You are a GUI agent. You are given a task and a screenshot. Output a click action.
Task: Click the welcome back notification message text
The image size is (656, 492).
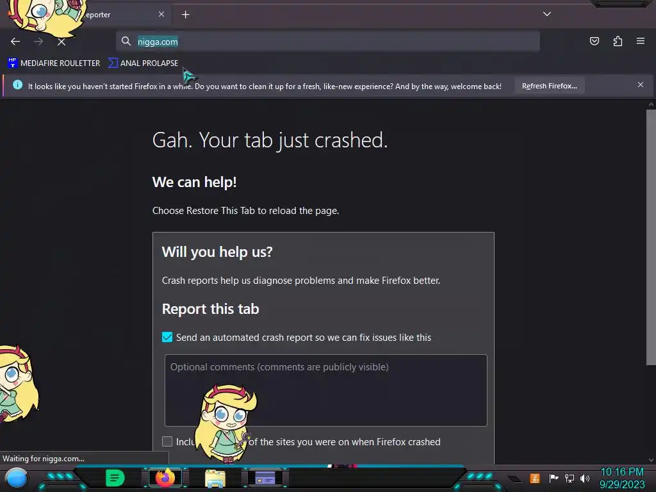tap(265, 86)
